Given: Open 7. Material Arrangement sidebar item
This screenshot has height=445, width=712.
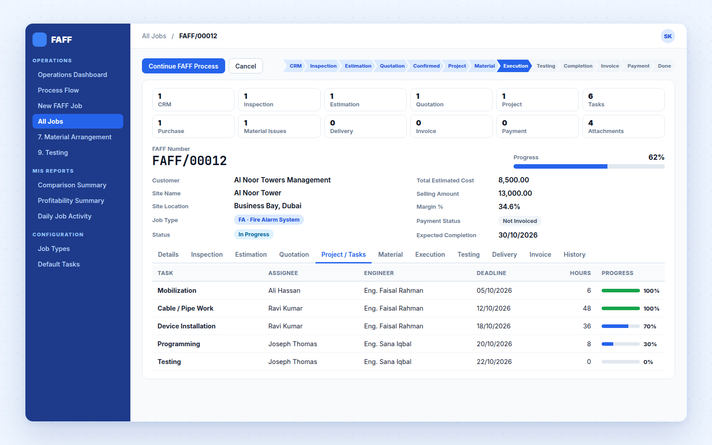Looking at the screenshot, I should 78,137.
